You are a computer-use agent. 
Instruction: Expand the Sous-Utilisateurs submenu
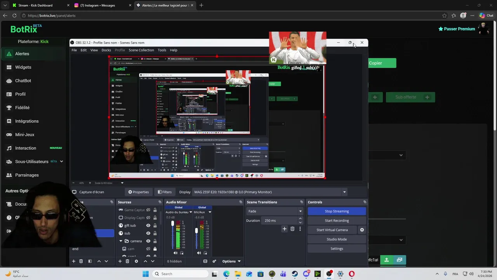(x=61, y=161)
